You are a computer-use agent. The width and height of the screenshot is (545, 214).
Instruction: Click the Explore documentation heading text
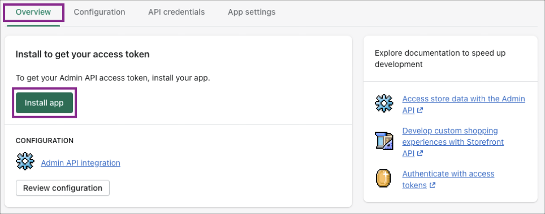click(440, 59)
